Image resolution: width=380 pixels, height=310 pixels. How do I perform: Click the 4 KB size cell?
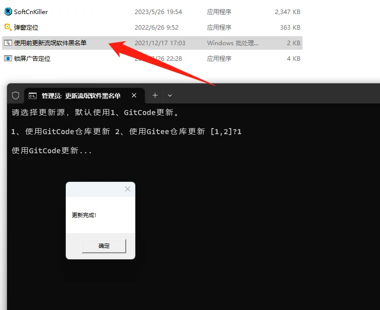pos(294,59)
